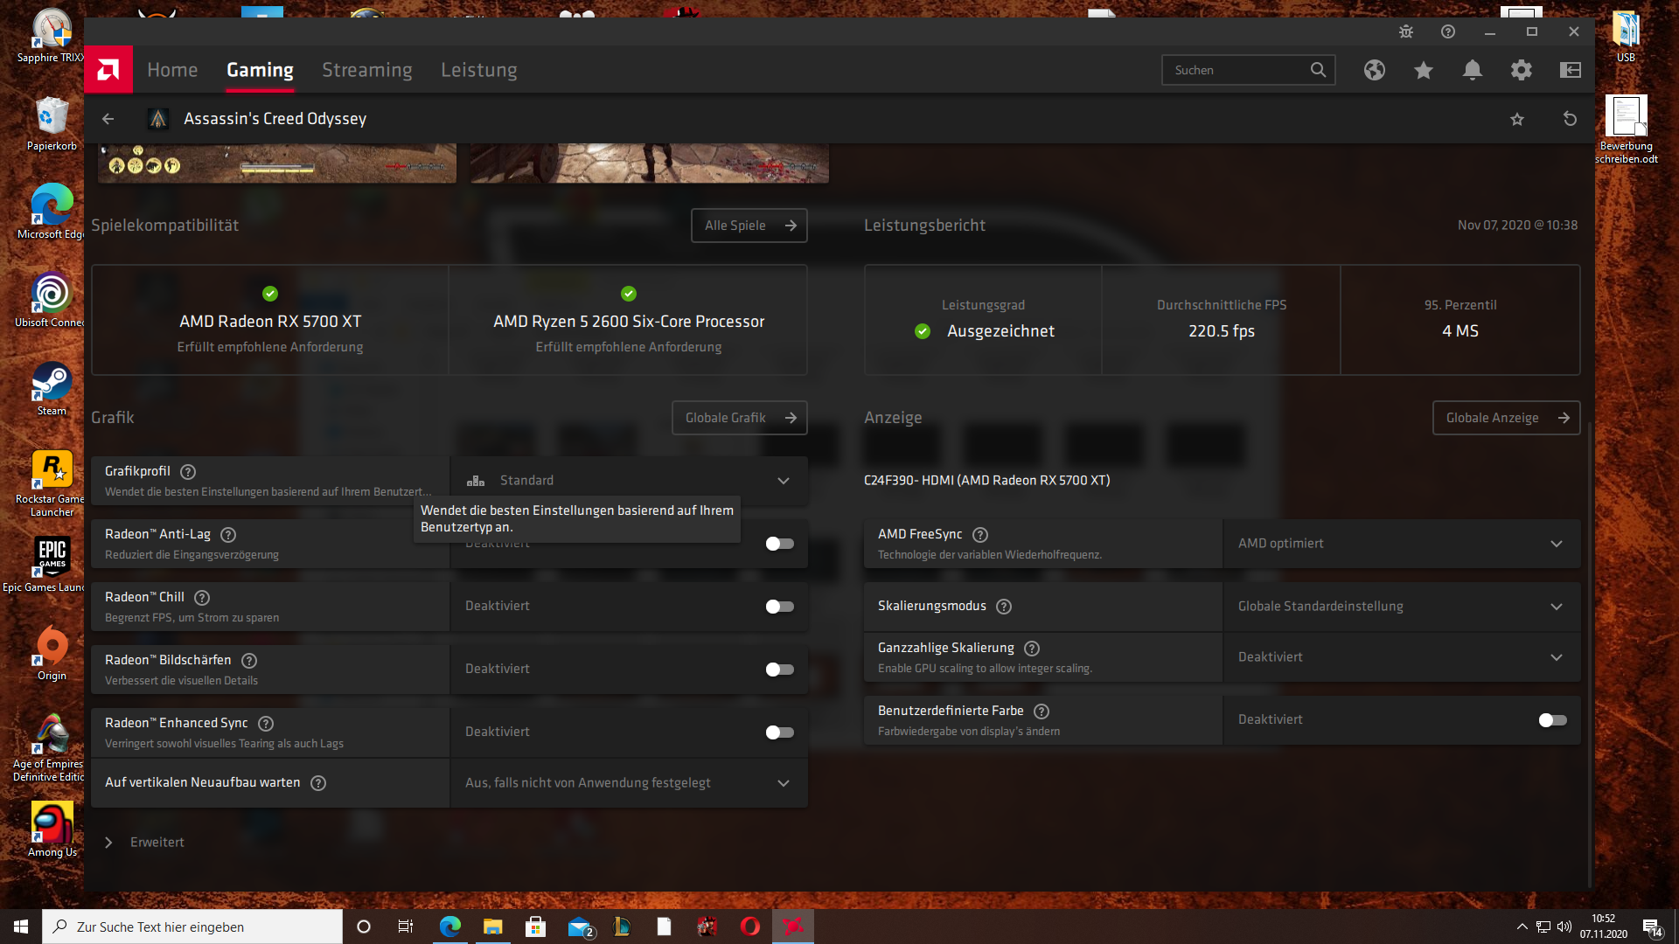This screenshot has height=944, width=1679.
Task: Open the AMD FreeSync dropdown
Action: [x=1400, y=544]
